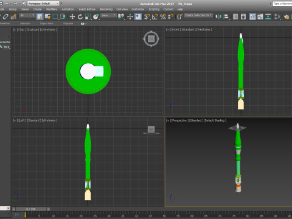The image size is (292, 219).
Task: Open the Mirror tool
Action: pyautogui.click(x=218, y=16)
